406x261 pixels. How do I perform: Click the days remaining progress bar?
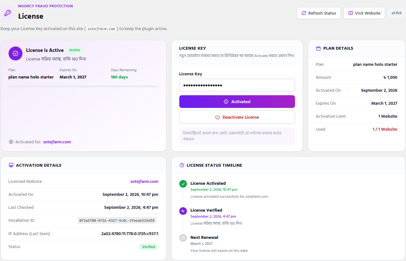pyautogui.click(x=83, y=86)
